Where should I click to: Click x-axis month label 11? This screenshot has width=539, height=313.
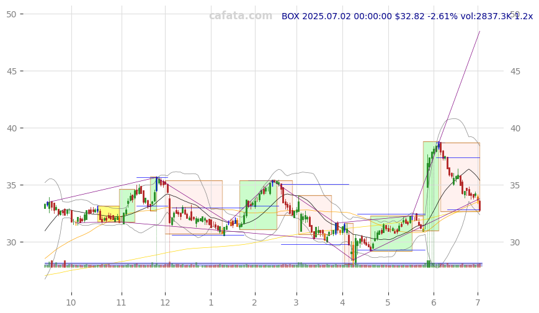click(x=121, y=302)
